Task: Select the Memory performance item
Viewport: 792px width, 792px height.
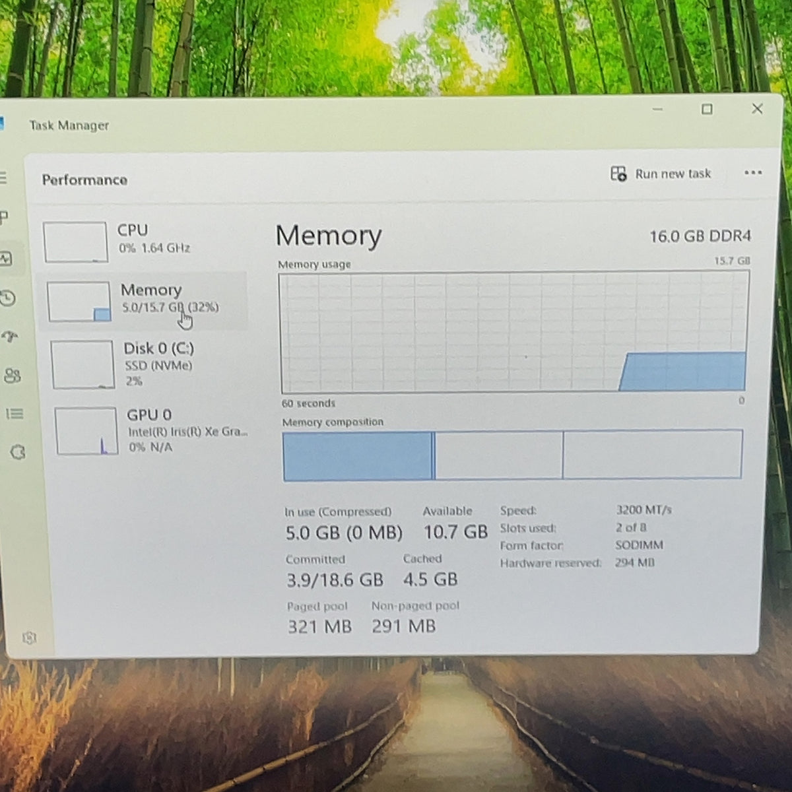Action: coord(143,300)
